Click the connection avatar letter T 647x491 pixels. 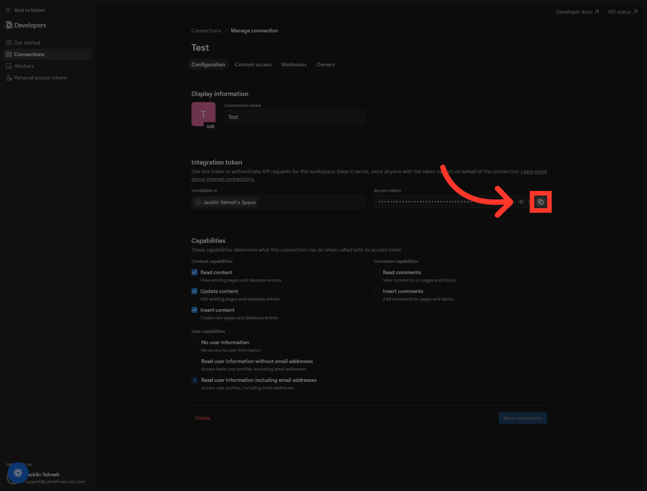point(203,114)
